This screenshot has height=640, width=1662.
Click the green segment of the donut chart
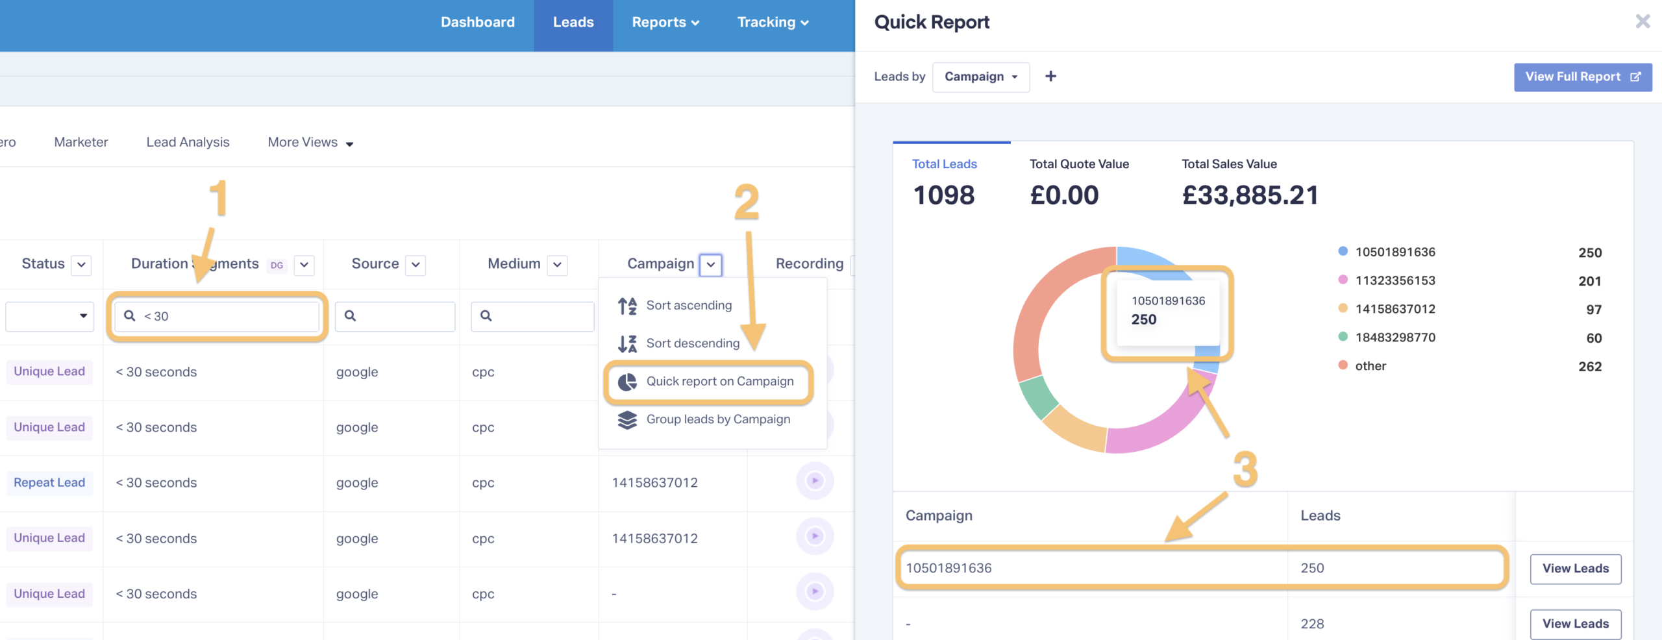tap(1038, 397)
